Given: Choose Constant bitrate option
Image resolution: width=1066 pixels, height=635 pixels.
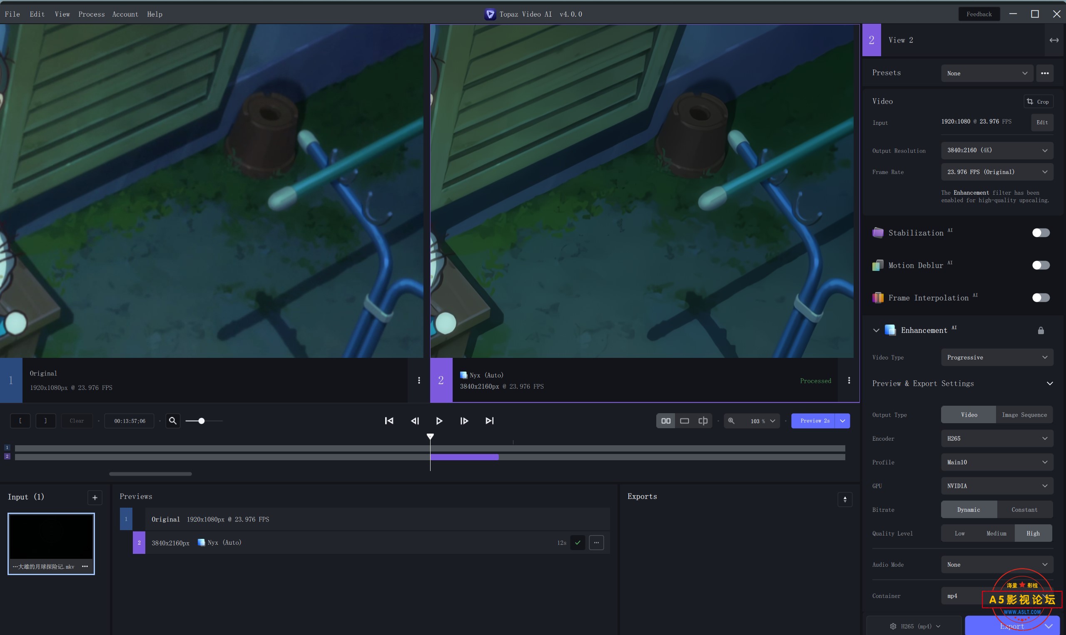Looking at the screenshot, I should coord(1024,510).
